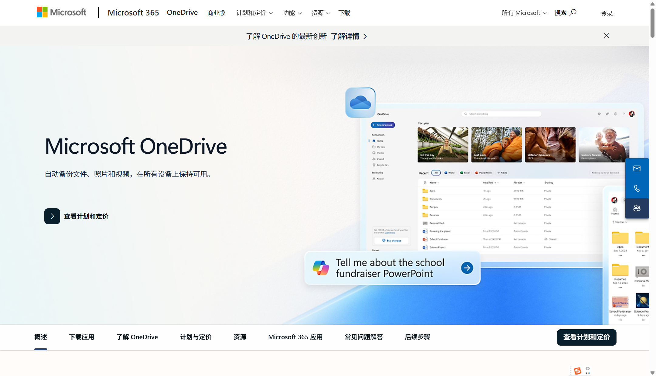This screenshot has width=656, height=376.
Task: Dismiss the OneDrive announcement banner
Action: point(606,36)
